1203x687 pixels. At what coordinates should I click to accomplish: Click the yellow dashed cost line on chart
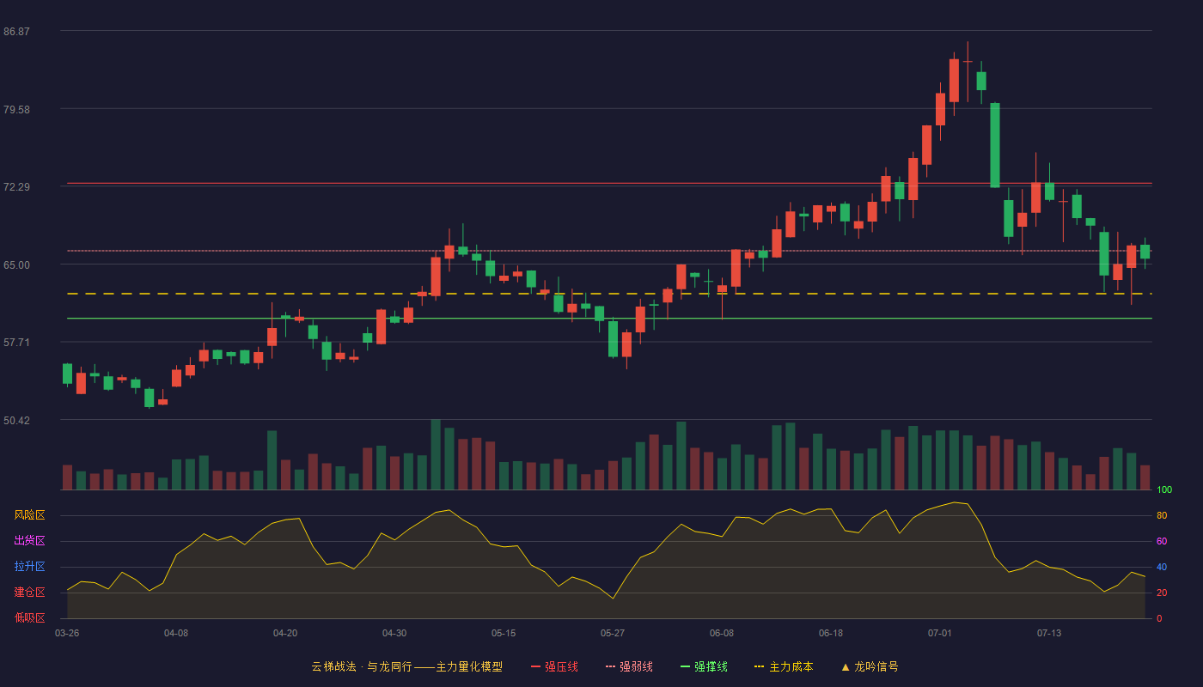tap(609, 294)
